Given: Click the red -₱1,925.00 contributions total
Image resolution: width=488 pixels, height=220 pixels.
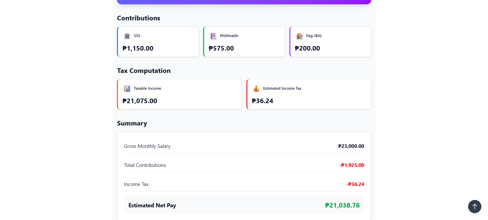Looking at the screenshot, I should [352, 165].
